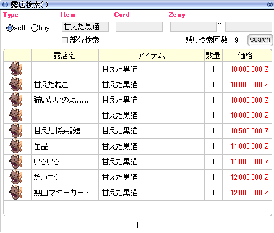This screenshot has width=274, height=233.
Task: Select the item icon for the 甘えた将来設計 shop
Action: 15,131
